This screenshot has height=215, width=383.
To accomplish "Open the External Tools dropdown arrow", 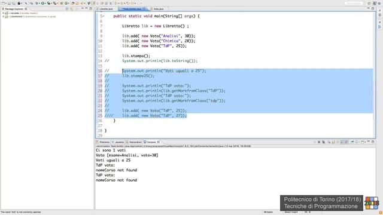I will [57, 3].
